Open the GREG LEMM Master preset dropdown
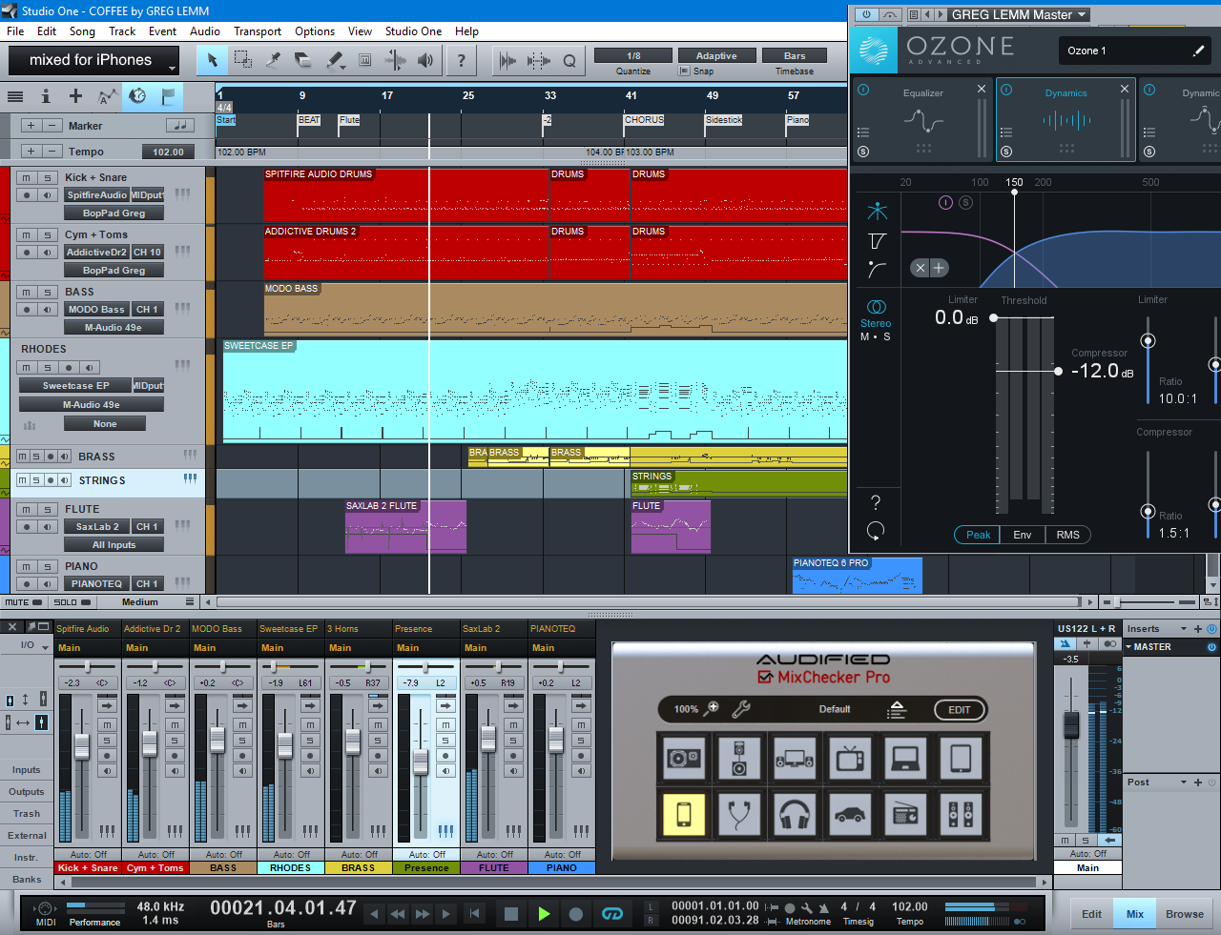The width and height of the screenshot is (1221, 935). point(1020,14)
